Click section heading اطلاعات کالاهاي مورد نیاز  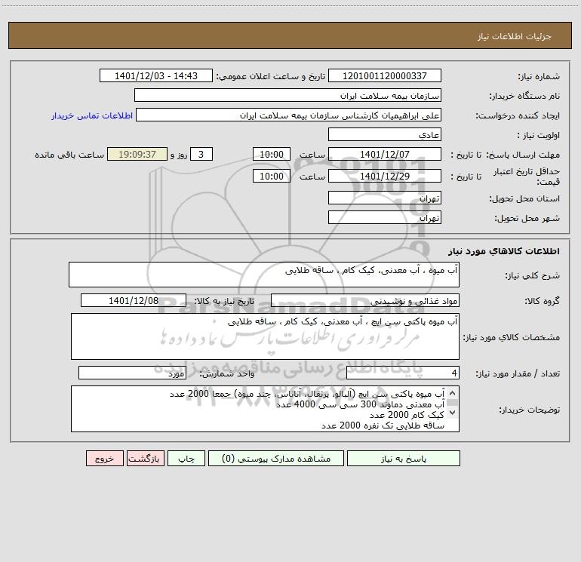tap(504, 251)
